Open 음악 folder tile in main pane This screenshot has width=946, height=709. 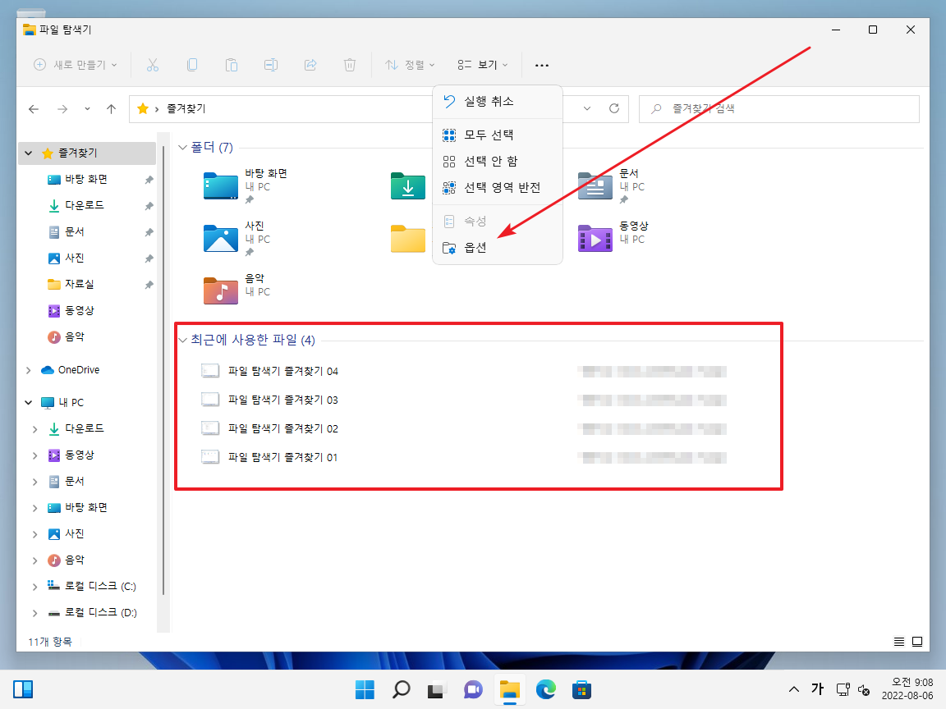click(x=236, y=290)
